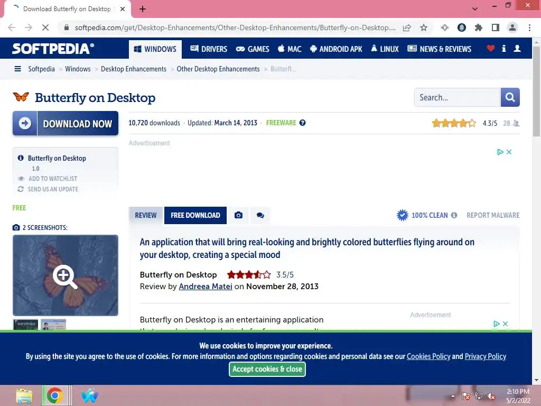Go to Other Desktop Enhancements breadcrumb
Viewport: 541px width, 406px height.
[x=218, y=69]
